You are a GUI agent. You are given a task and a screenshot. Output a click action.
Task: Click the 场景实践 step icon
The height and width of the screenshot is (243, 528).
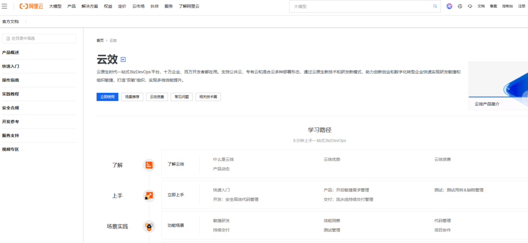149,226
